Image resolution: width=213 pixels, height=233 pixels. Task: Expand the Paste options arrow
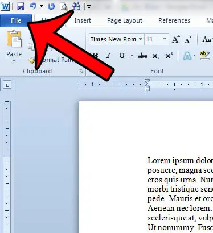pyautogui.click(x=14, y=61)
